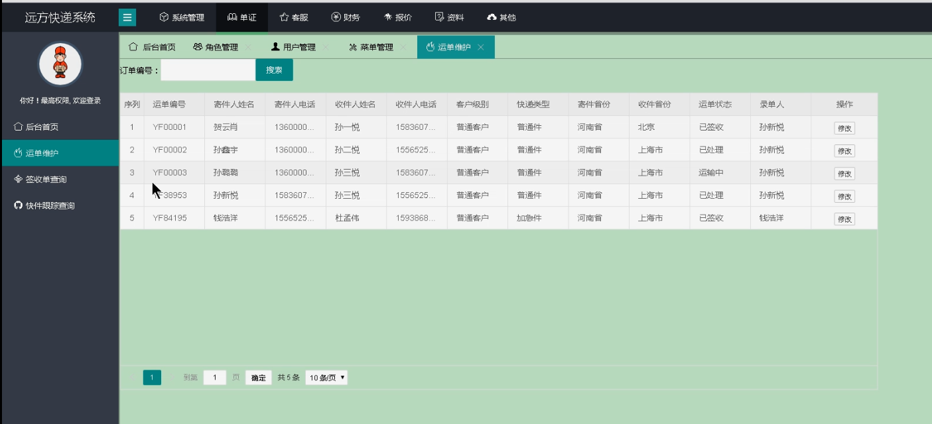Image resolution: width=932 pixels, height=424 pixels.
Task: Focus the page number jump field
Action: coord(215,378)
